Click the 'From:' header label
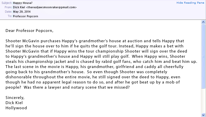Viewport: 206px width, 117px height. point(8,7)
